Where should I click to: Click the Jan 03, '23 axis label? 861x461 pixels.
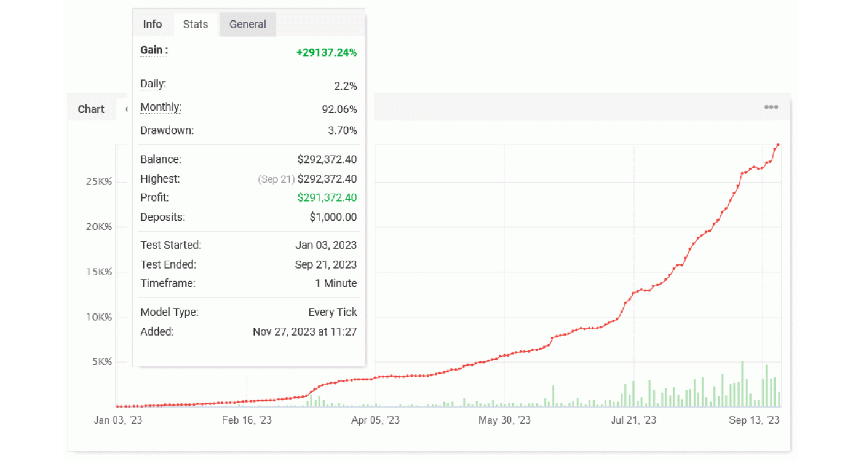118,420
